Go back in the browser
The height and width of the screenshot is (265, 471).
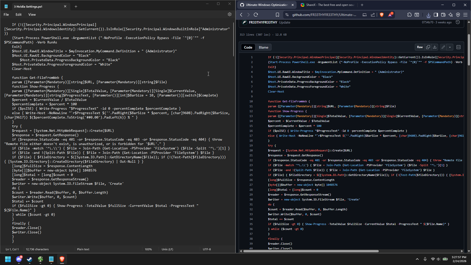point(241,15)
